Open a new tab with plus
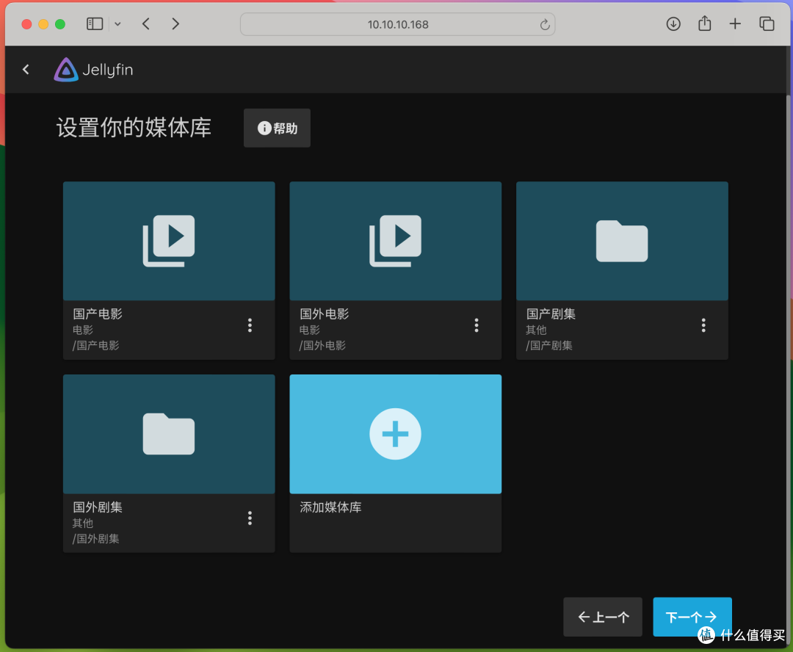793x652 pixels. 735,23
